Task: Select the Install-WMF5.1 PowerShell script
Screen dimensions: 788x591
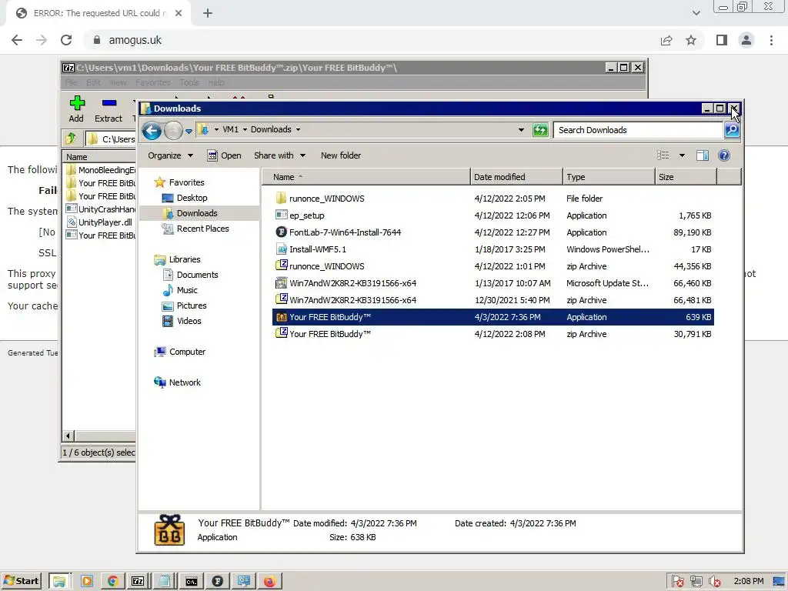Action: tap(493, 249)
